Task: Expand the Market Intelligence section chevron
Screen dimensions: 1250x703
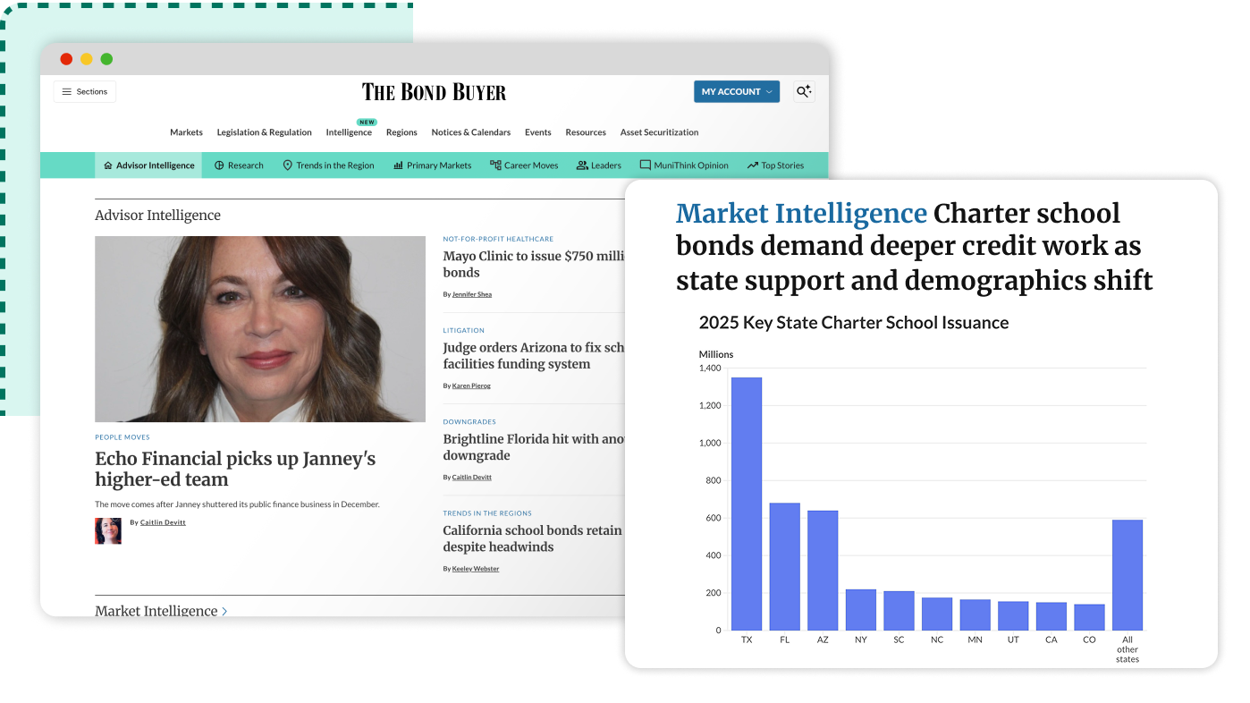Action: tap(224, 611)
